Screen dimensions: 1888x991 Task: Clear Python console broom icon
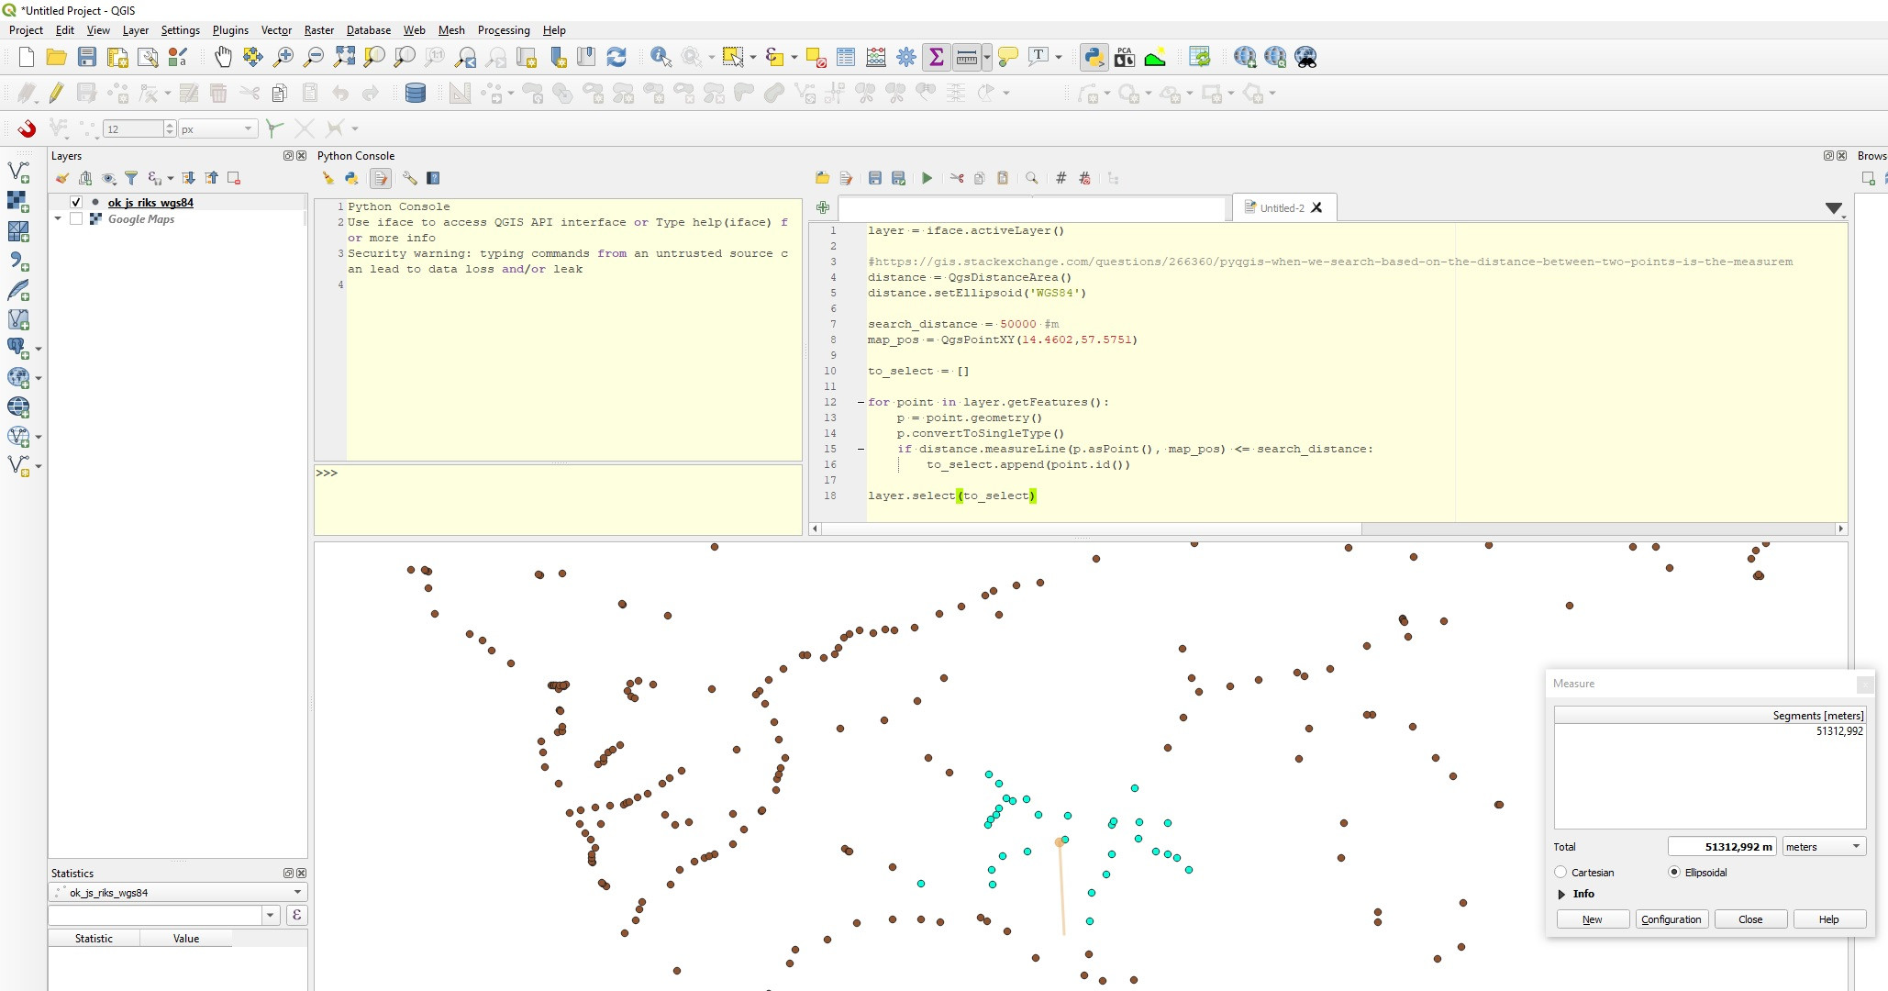(328, 178)
